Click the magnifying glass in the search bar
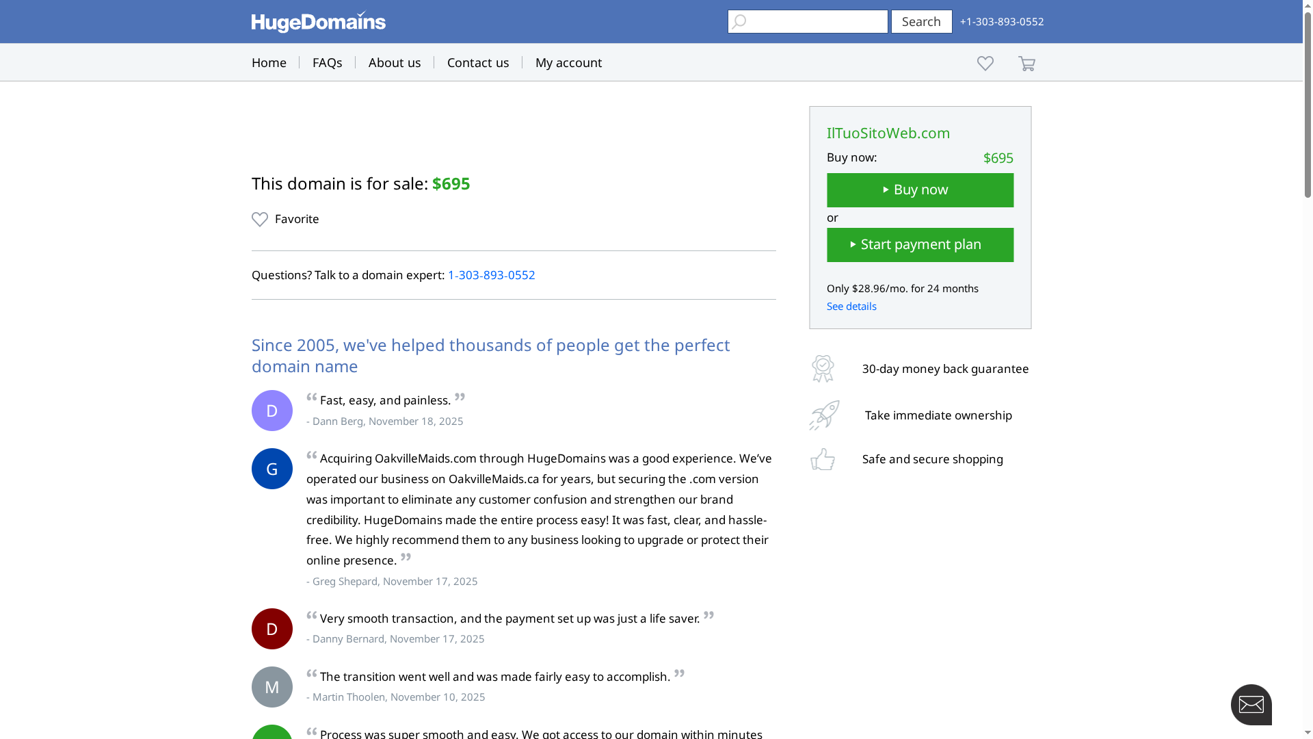The height and width of the screenshot is (739, 1313). click(x=739, y=21)
